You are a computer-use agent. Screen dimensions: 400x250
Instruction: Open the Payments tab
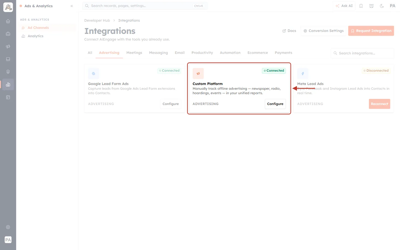click(x=283, y=53)
